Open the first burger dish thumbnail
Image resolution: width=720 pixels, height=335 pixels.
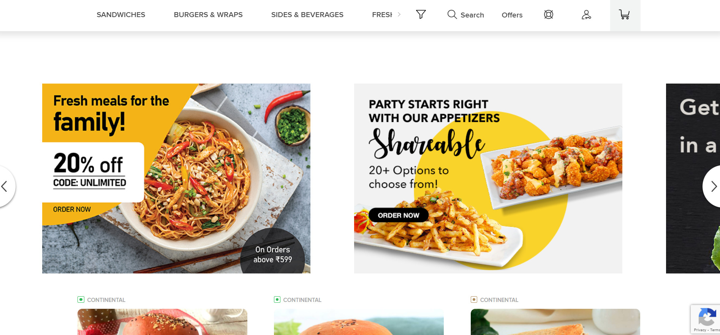coord(162,322)
